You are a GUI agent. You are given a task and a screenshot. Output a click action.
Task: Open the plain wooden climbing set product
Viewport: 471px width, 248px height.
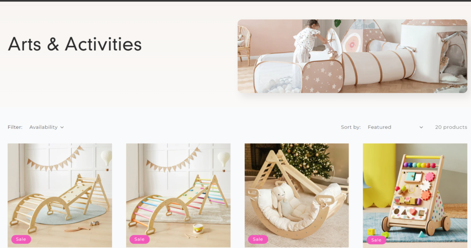(60, 195)
